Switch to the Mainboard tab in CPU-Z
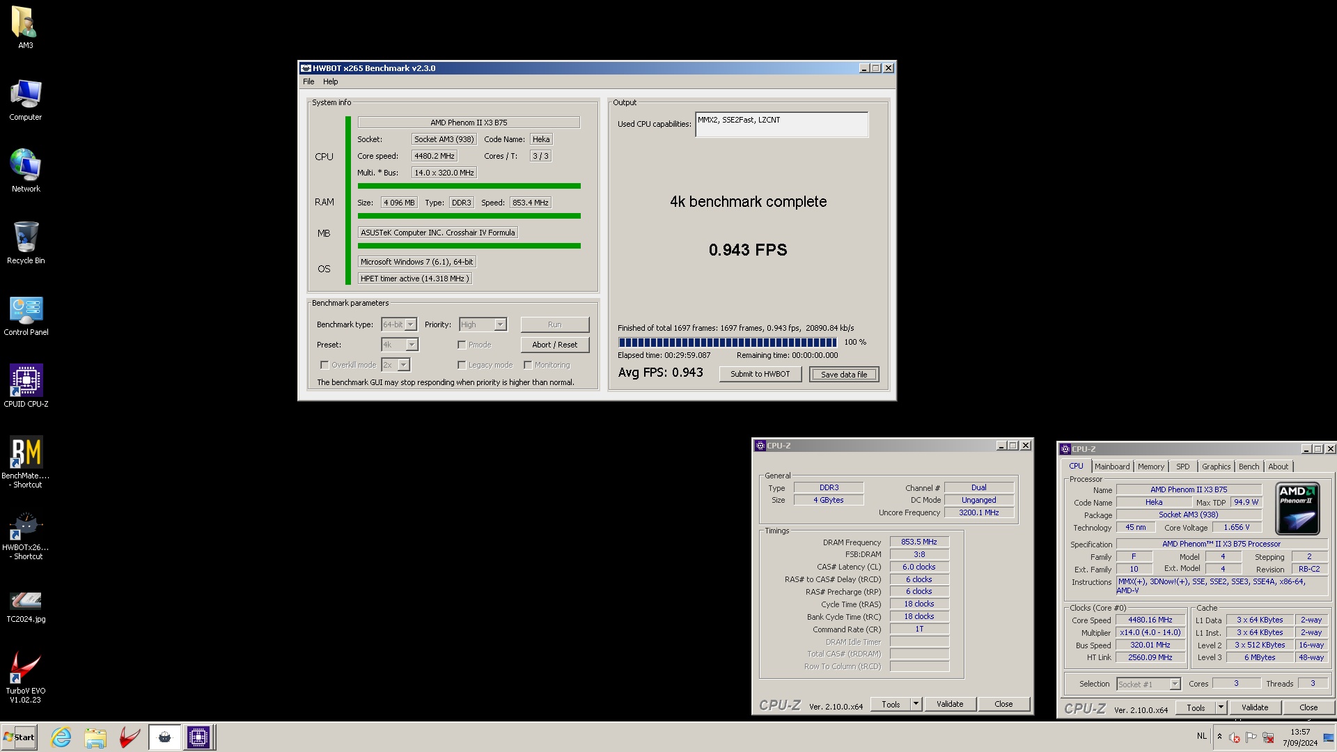The width and height of the screenshot is (1337, 752). tap(1112, 467)
